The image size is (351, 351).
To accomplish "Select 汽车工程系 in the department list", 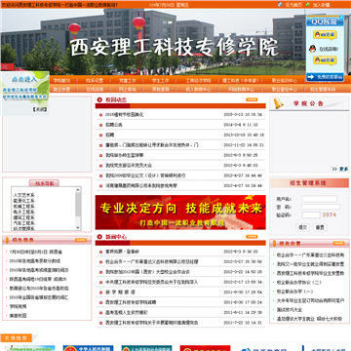I will point(24,223).
